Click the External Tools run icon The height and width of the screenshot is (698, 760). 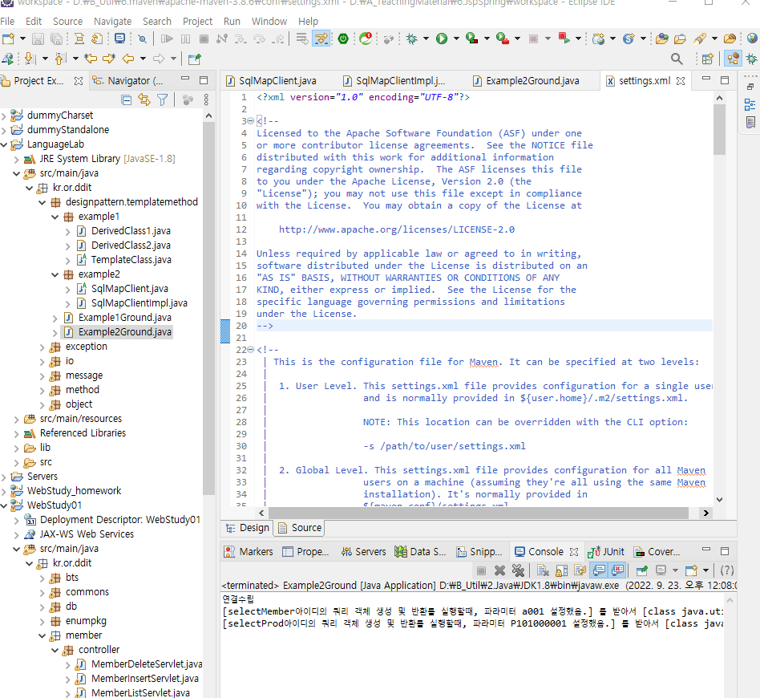click(x=503, y=39)
